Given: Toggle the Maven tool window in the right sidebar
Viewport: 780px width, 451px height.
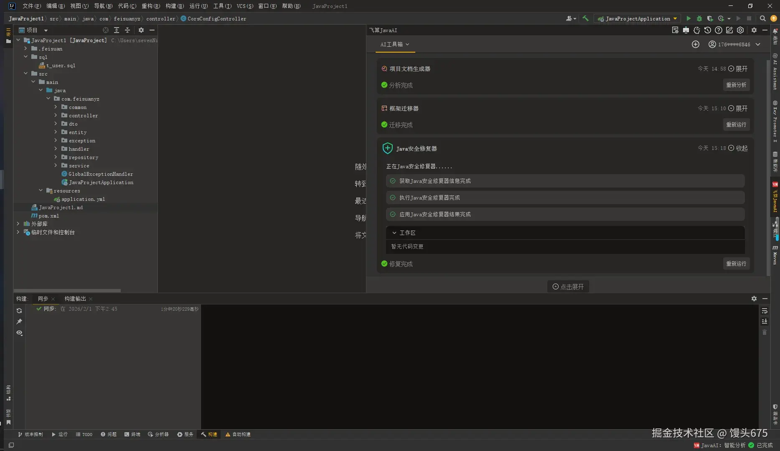Looking at the screenshot, I should [x=775, y=255].
